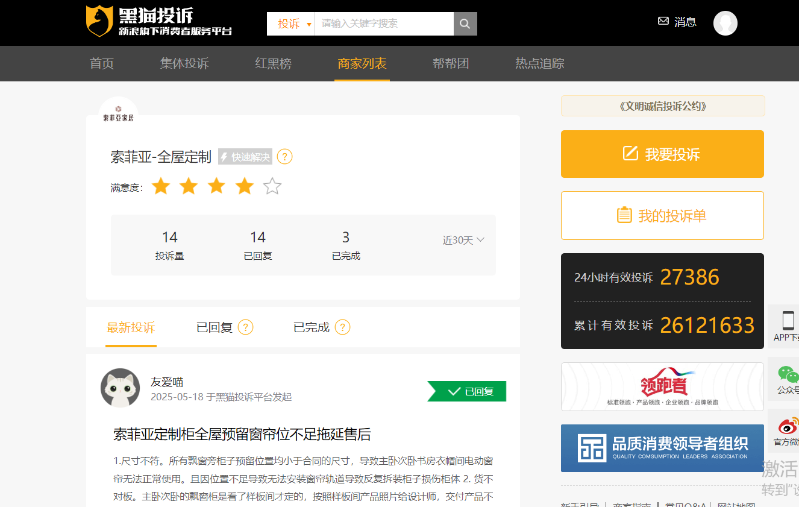Image resolution: width=799 pixels, height=507 pixels.
Task: Open complaint titled 索菲亚定制柜全屋预留窗帘位不足拖延售后
Action: tap(242, 434)
